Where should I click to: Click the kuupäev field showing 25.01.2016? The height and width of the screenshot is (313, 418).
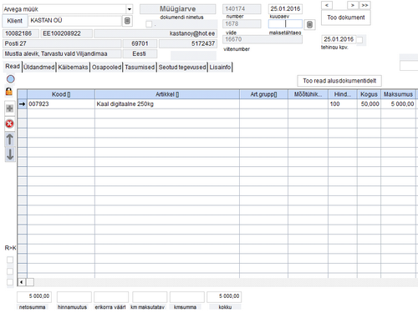pos(285,9)
